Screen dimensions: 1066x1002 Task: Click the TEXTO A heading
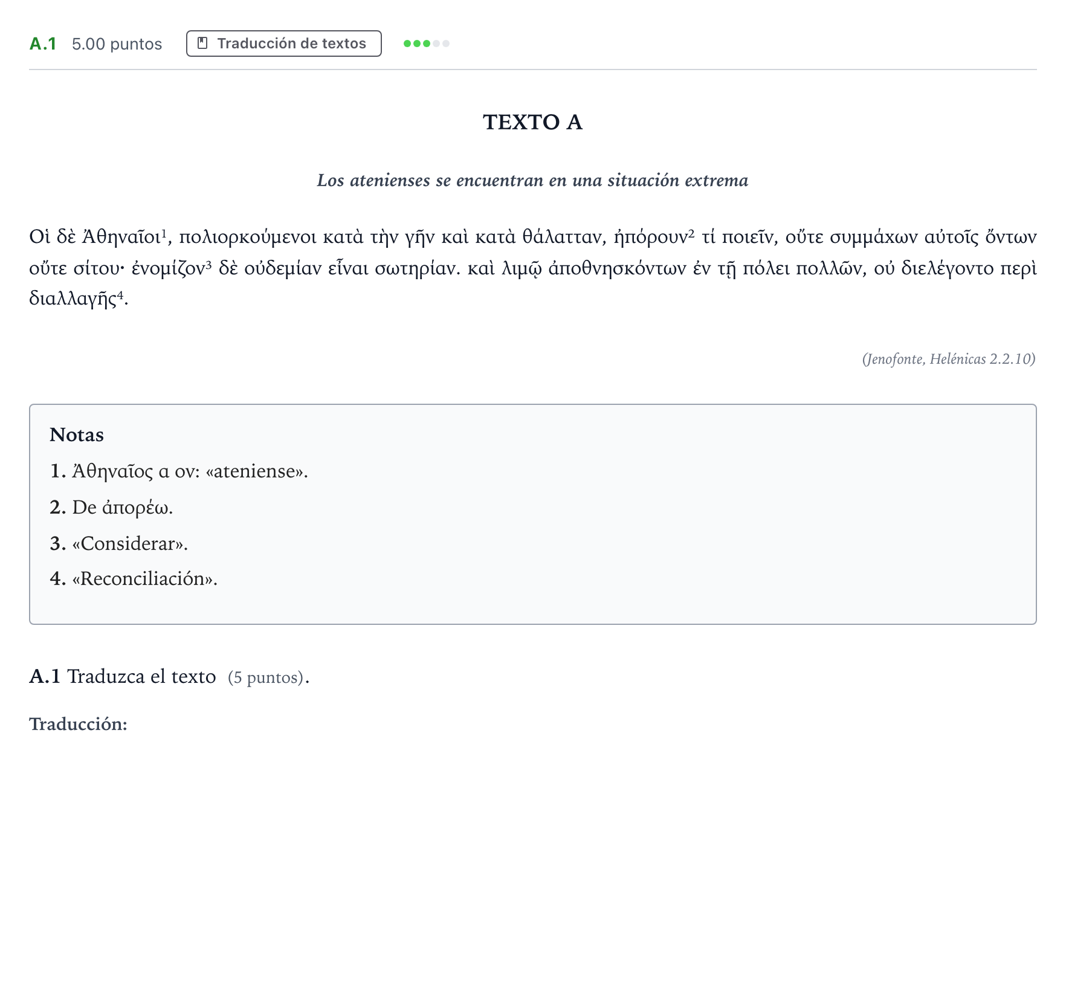(x=532, y=122)
